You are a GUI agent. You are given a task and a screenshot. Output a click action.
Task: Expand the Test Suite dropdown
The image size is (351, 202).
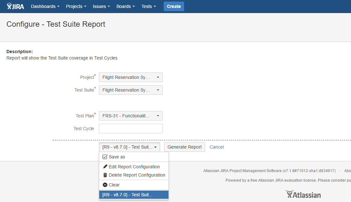[131, 90]
